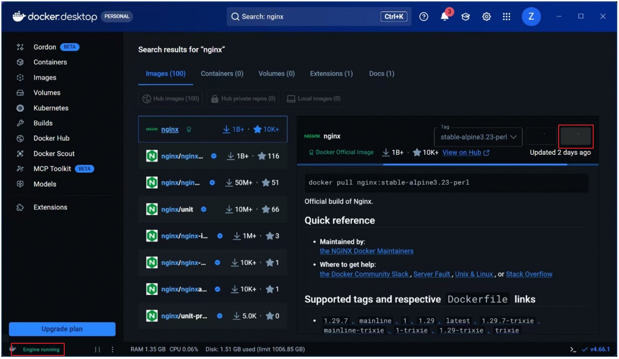Click the Search: nginx field

pos(319,17)
